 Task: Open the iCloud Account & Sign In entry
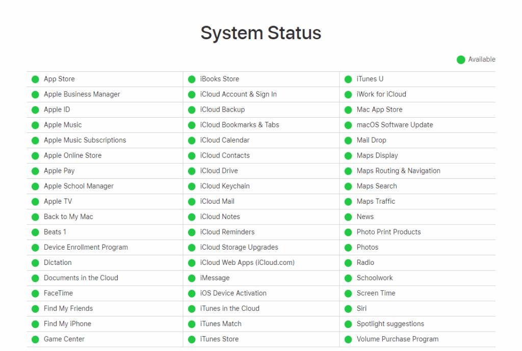[238, 94]
